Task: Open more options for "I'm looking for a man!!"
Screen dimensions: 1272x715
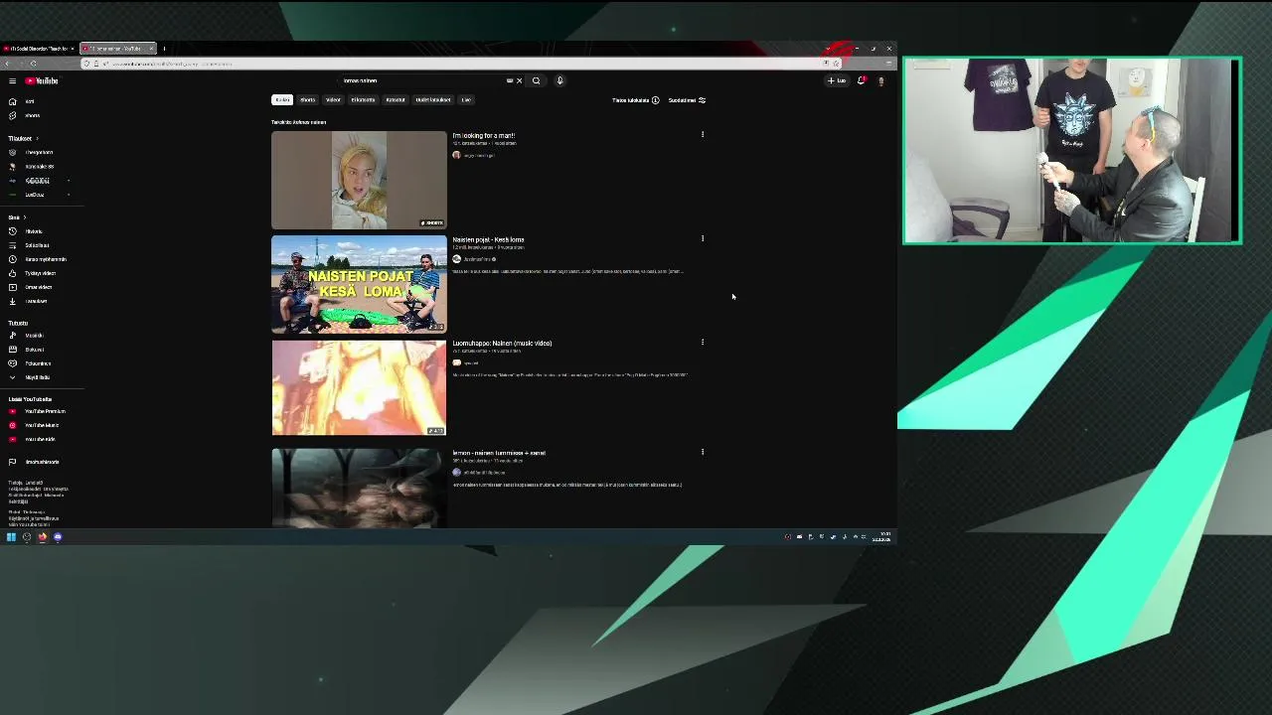Action: (703, 134)
